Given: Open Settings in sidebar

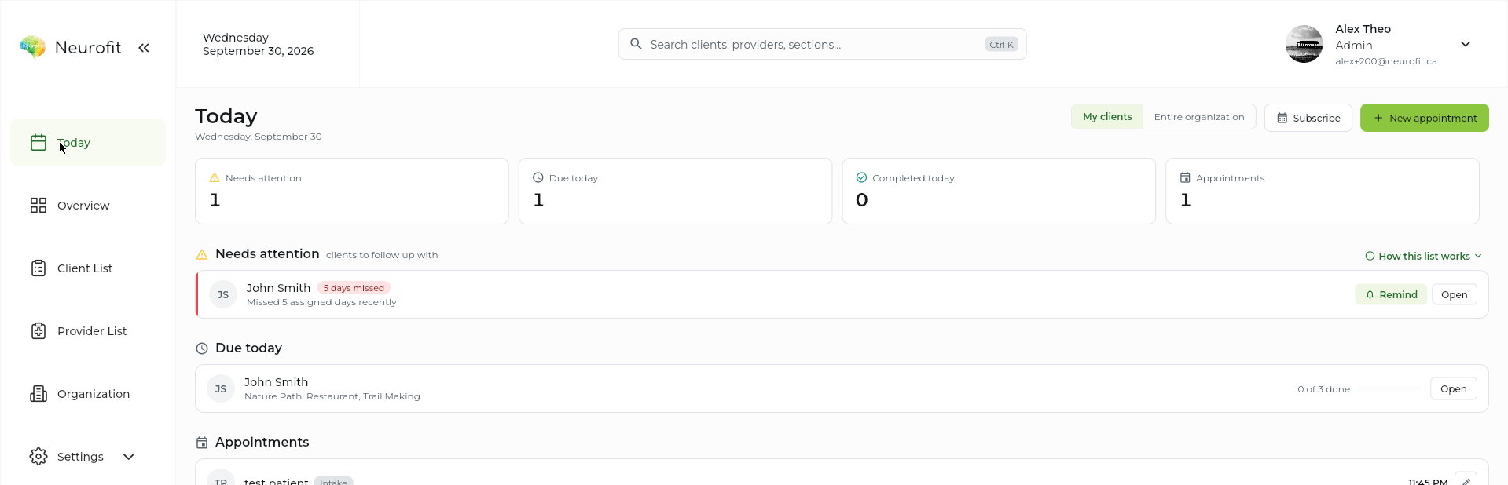Looking at the screenshot, I should (88, 456).
